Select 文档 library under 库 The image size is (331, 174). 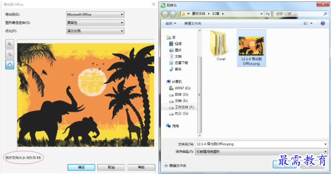pyautogui.click(x=176, y=56)
